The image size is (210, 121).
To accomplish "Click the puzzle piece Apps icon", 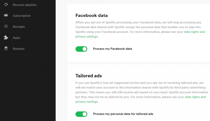I will pyautogui.click(x=6, y=37).
